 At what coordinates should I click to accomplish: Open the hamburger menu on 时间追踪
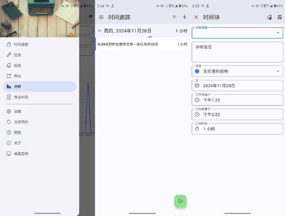pyautogui.click(x=102, y=17)
